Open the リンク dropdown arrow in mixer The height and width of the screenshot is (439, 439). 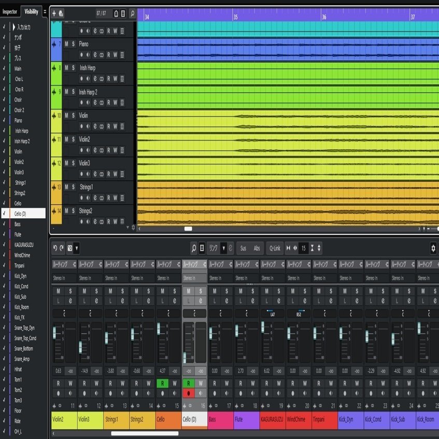223,248
